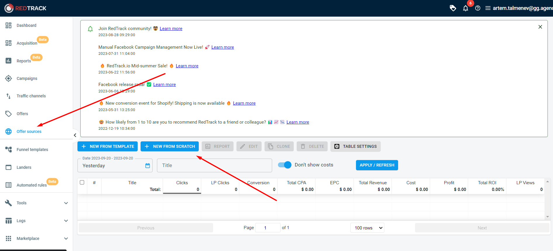Image resolution: width=553 pixels, height=251 pixels.
Task: Click the Reports chart icon
Action: click(x=8, y=61)
